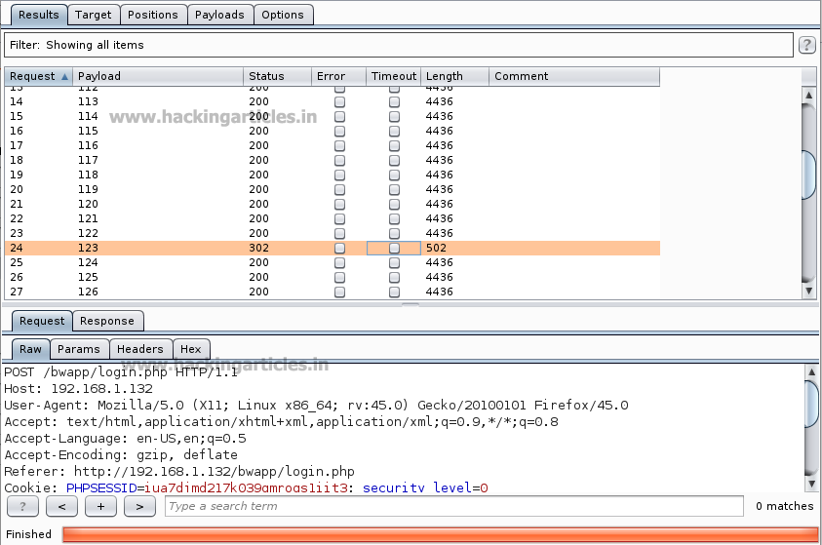Select result row with payload 116
822x545 pixels.
point(332,145)
